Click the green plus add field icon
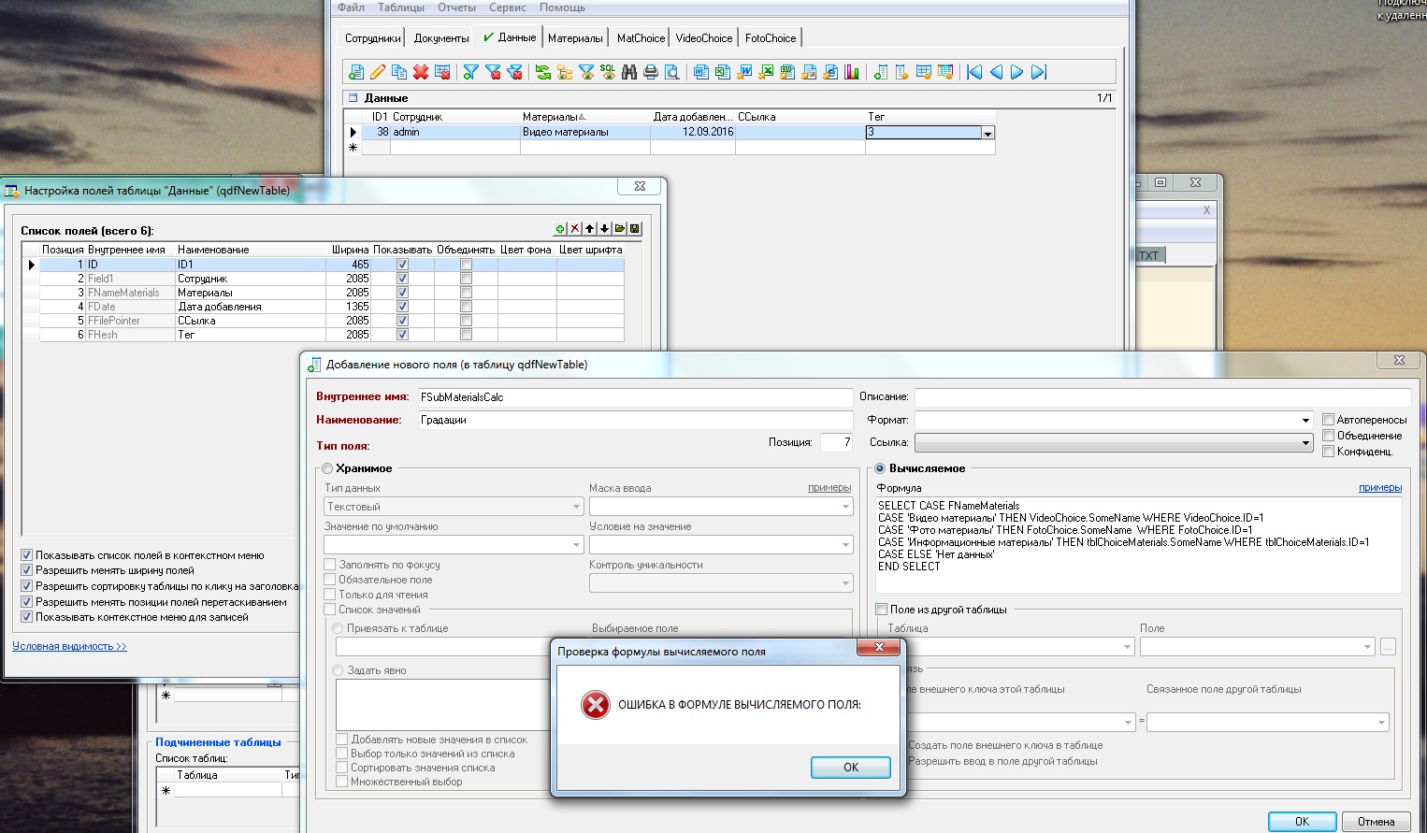The image size is (1427, 833). point(560,229)
